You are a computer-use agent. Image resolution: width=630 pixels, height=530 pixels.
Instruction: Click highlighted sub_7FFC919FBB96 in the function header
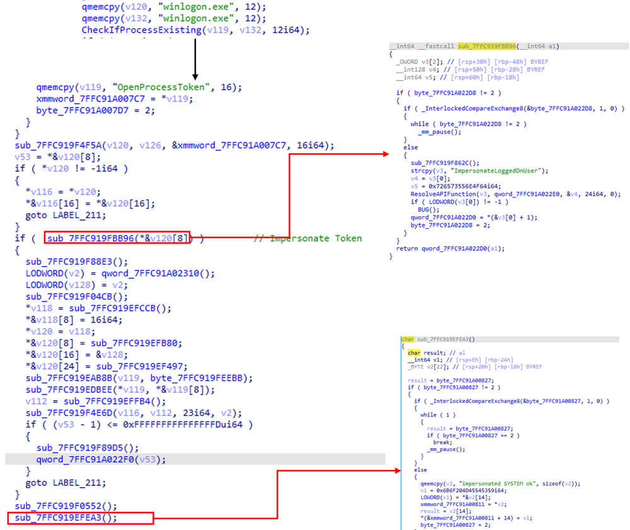[x=487, y=46]
